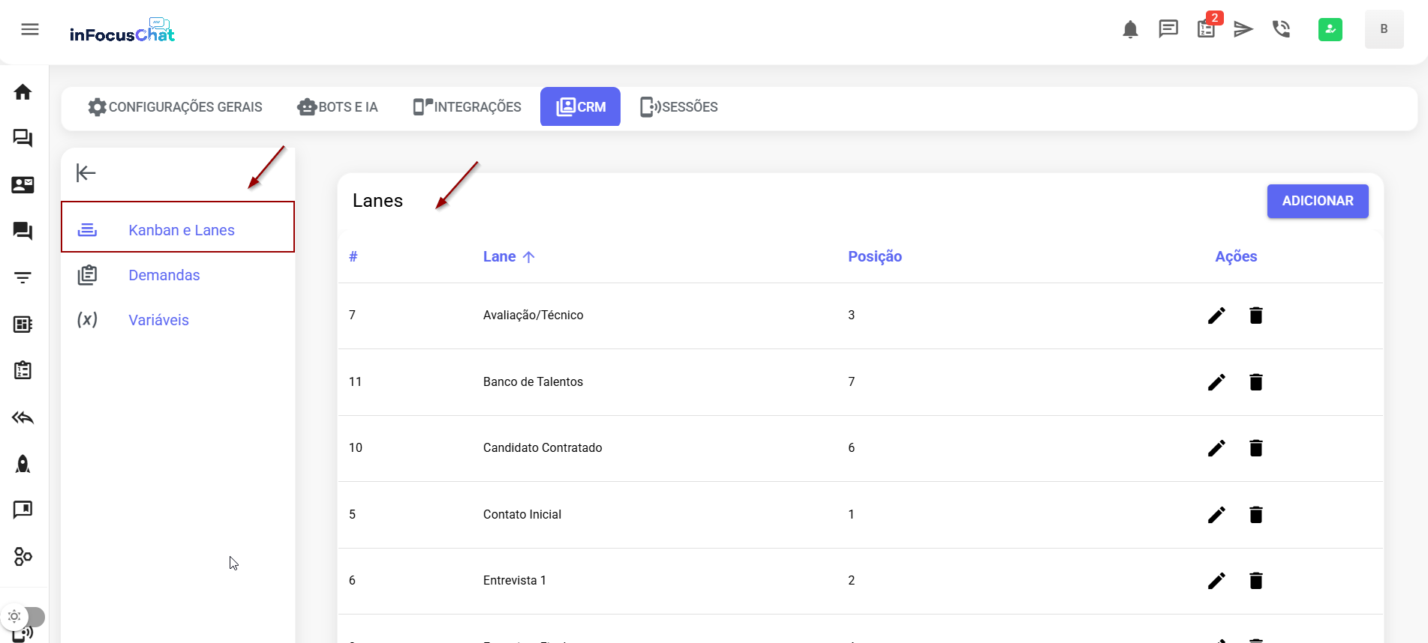Edit the Banco de Talentos lane
This screenshot has height=643, width=1428.
[x=1216, y=382]
